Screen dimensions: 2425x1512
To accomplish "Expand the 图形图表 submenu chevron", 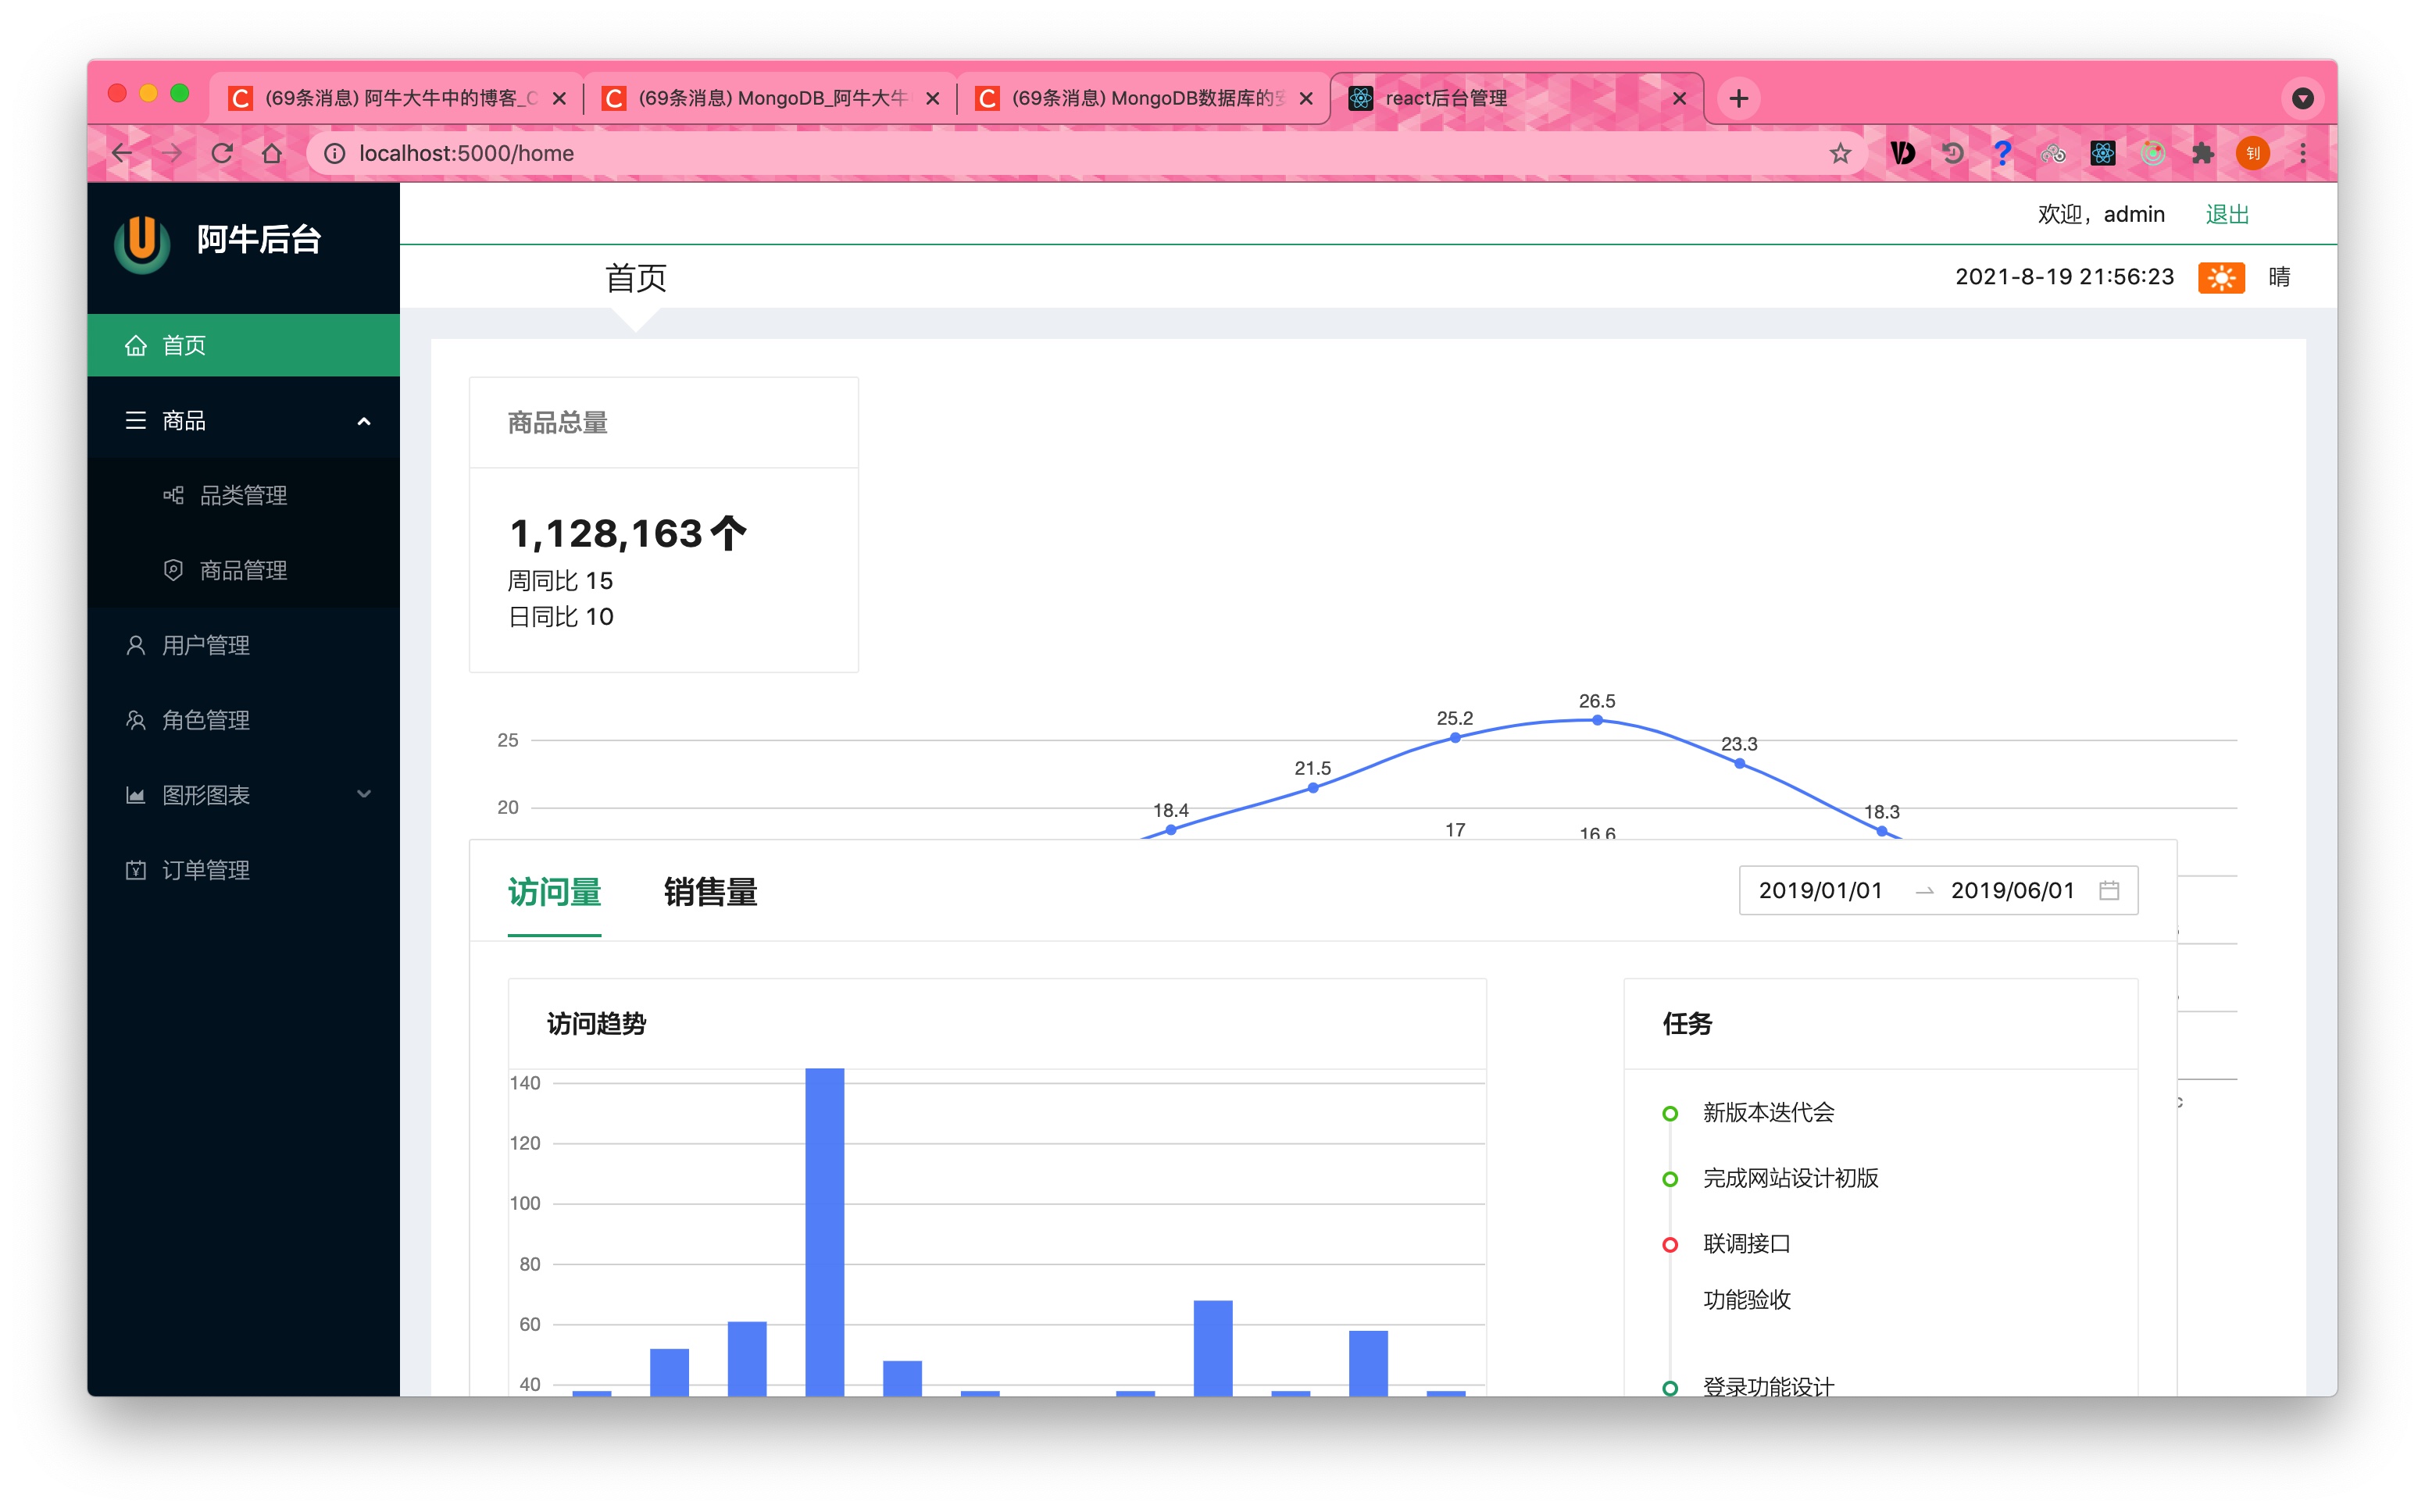I will pos(364,794).
